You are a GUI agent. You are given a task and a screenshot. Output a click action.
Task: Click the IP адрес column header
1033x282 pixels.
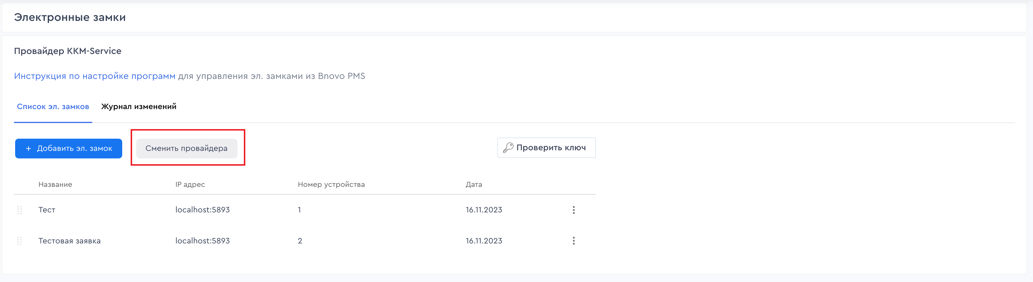[190, 185]
